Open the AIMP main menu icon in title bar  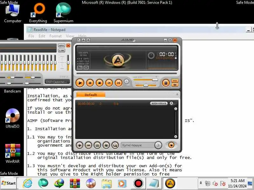79,40
